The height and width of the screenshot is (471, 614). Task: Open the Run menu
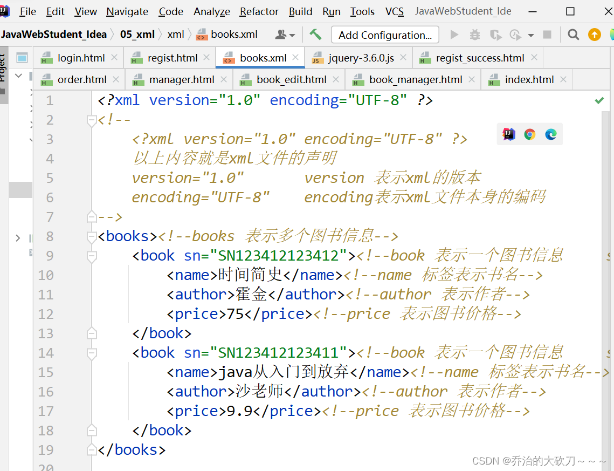point(332,12)
